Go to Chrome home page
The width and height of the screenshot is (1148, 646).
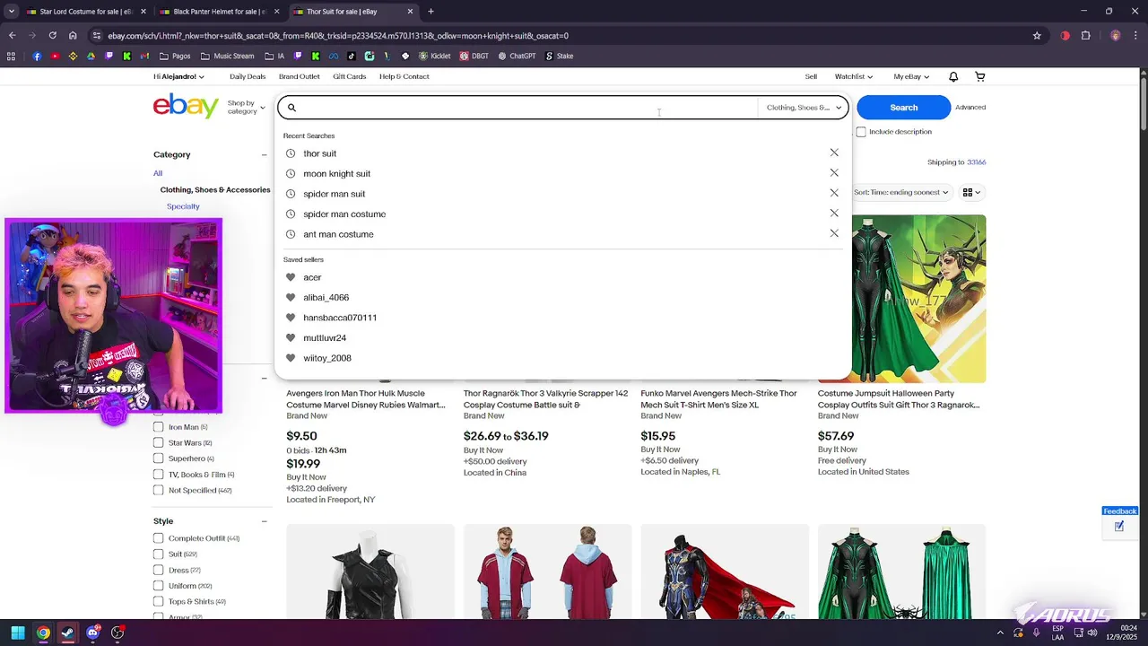(73, 36)
